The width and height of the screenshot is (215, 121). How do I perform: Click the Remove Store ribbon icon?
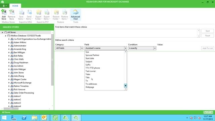(x=11, y=14)
